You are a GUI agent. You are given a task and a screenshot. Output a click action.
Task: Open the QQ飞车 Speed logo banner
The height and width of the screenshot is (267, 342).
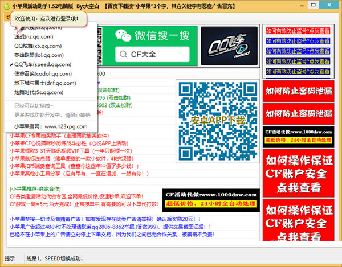(229, 46)
